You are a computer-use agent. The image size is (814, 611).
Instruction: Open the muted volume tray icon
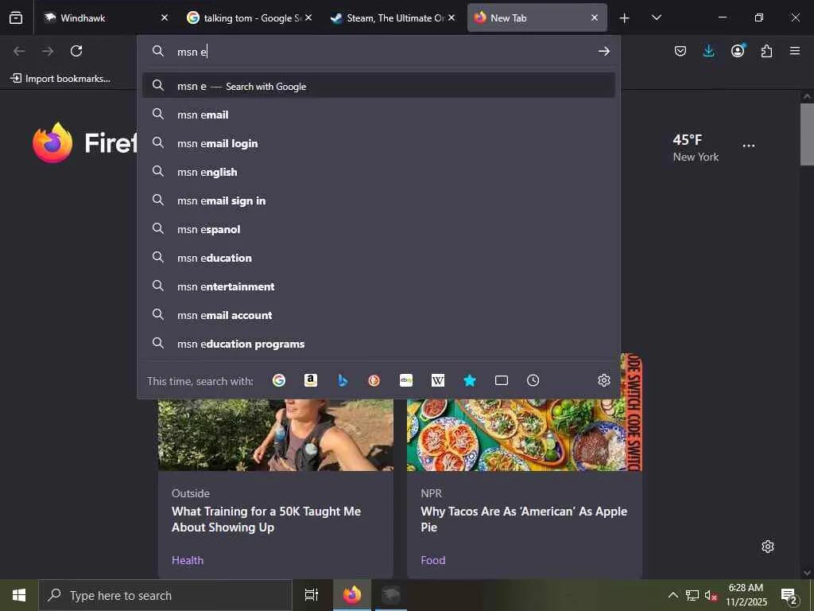[x=710, y=595]
